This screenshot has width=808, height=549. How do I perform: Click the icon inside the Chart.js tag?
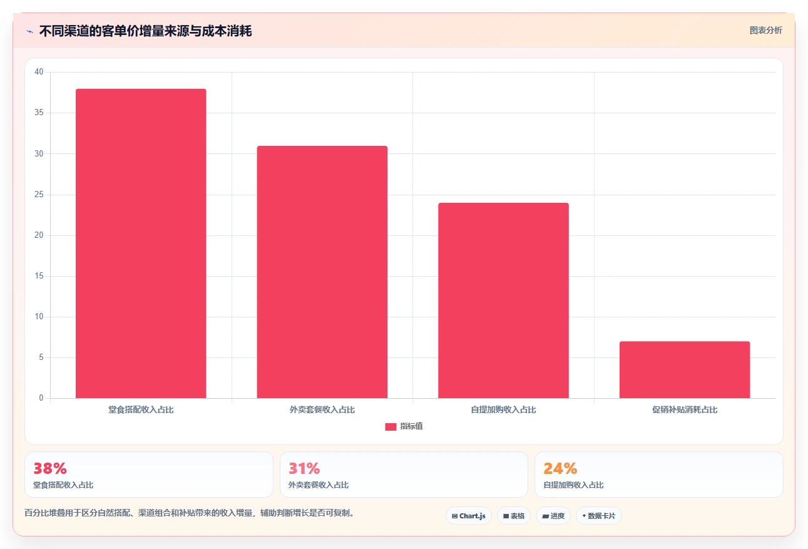click(454, 516)
